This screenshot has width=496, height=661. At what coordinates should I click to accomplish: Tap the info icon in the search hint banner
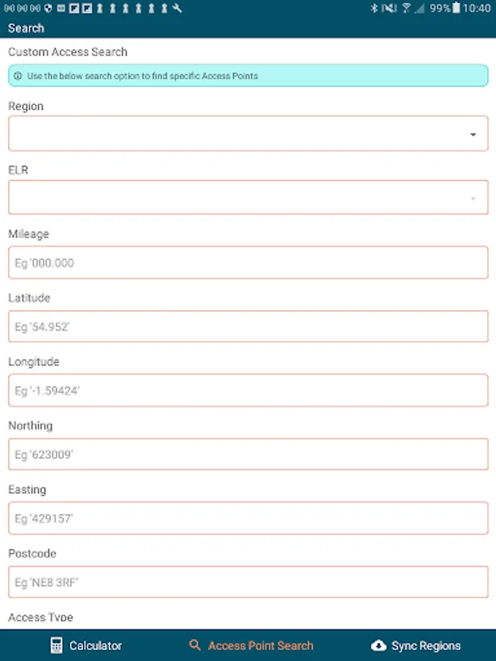point(18,76)
